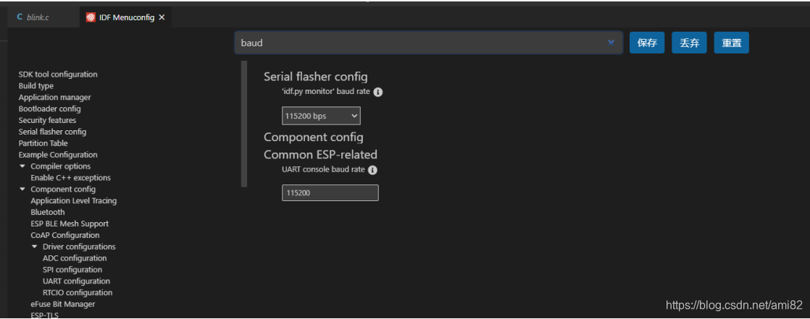Viewport: 810px width, 319px height.
Task: Select UART configuration in sidebar
Action: tap(77, 281)
